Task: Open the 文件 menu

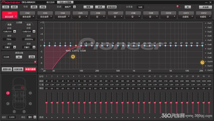Action: [x=6, y=7]
